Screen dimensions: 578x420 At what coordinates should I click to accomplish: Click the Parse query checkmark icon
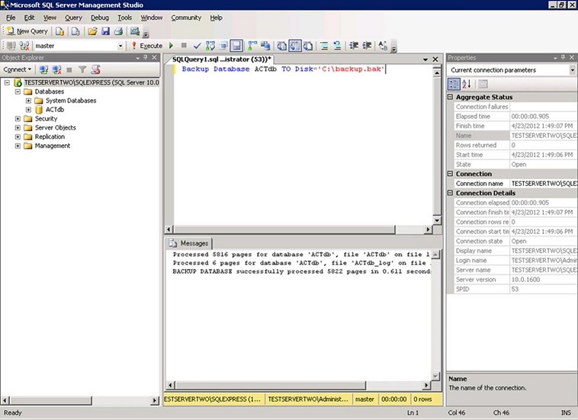tap(197, 46)
